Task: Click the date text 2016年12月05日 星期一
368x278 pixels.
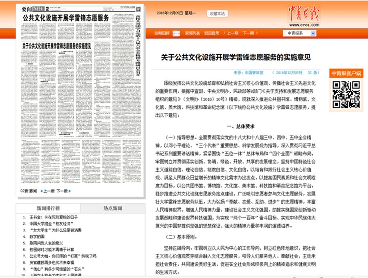Action: (176, 13)
